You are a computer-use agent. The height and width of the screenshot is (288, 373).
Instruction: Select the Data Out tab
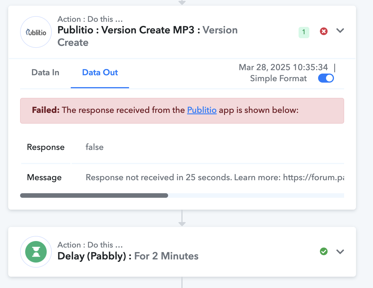(100, 72)
